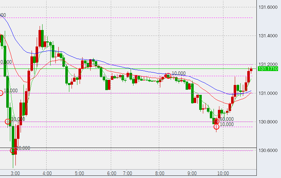The image size is (281, 178).
Task: Click the red circle marker below the 60.000 marker
Action: click(x=216, y=127)
